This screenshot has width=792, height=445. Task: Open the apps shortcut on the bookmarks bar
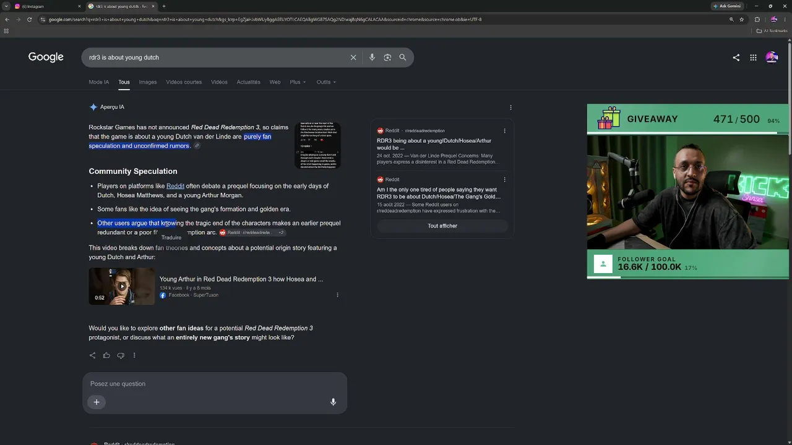[x=6, y=30]
